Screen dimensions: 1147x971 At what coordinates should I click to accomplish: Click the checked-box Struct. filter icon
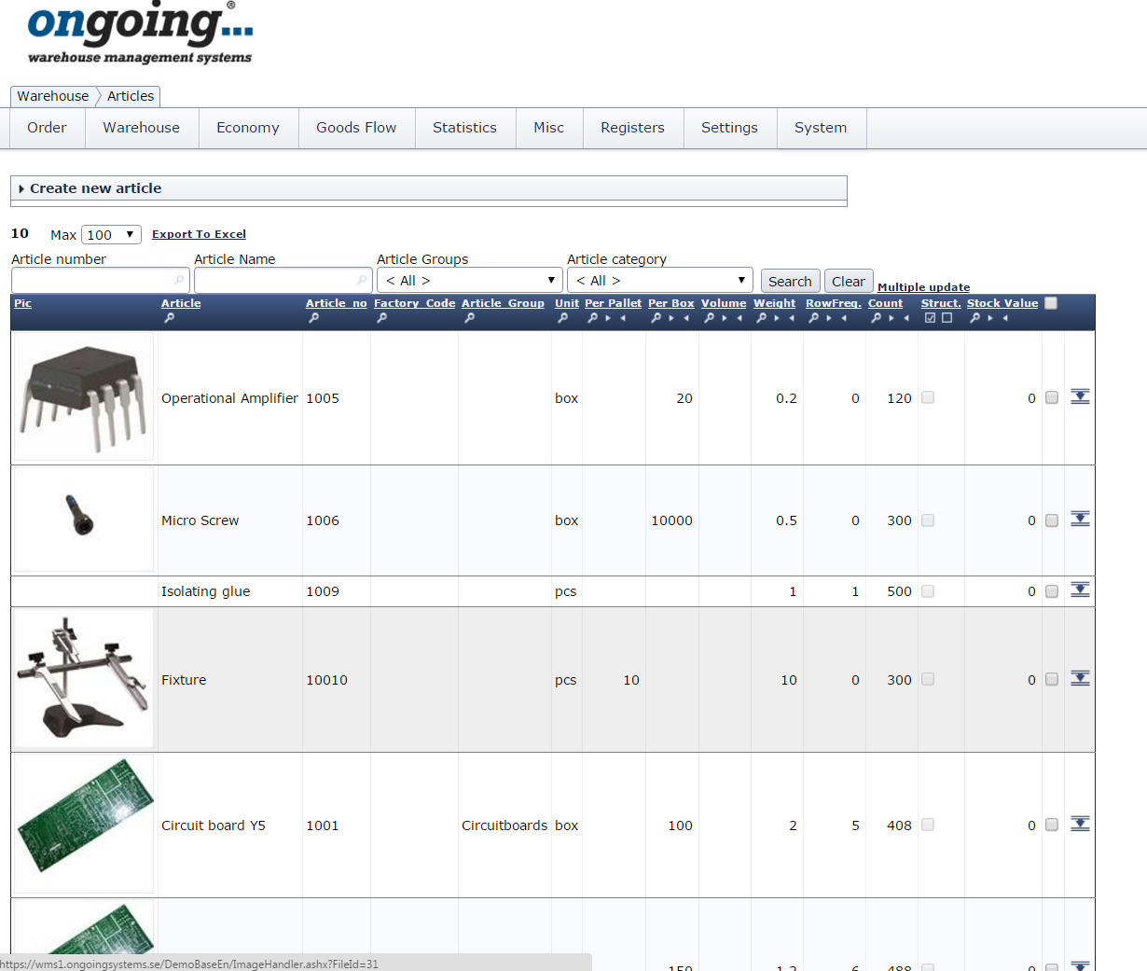tap(930, 318)
